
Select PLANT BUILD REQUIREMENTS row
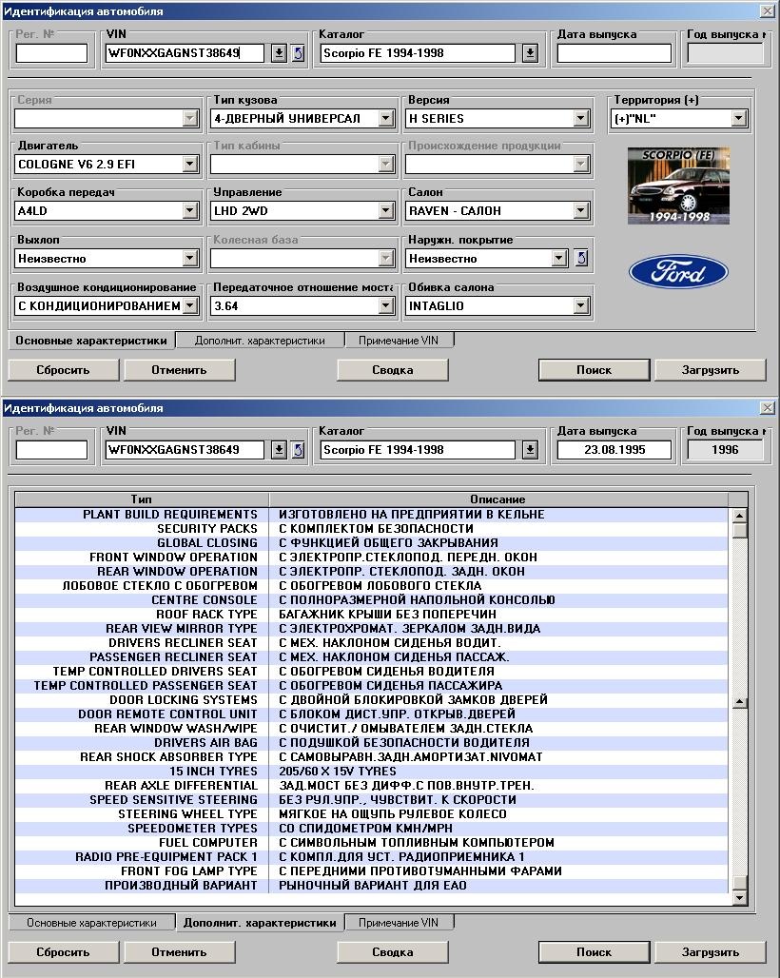point(371,514)
